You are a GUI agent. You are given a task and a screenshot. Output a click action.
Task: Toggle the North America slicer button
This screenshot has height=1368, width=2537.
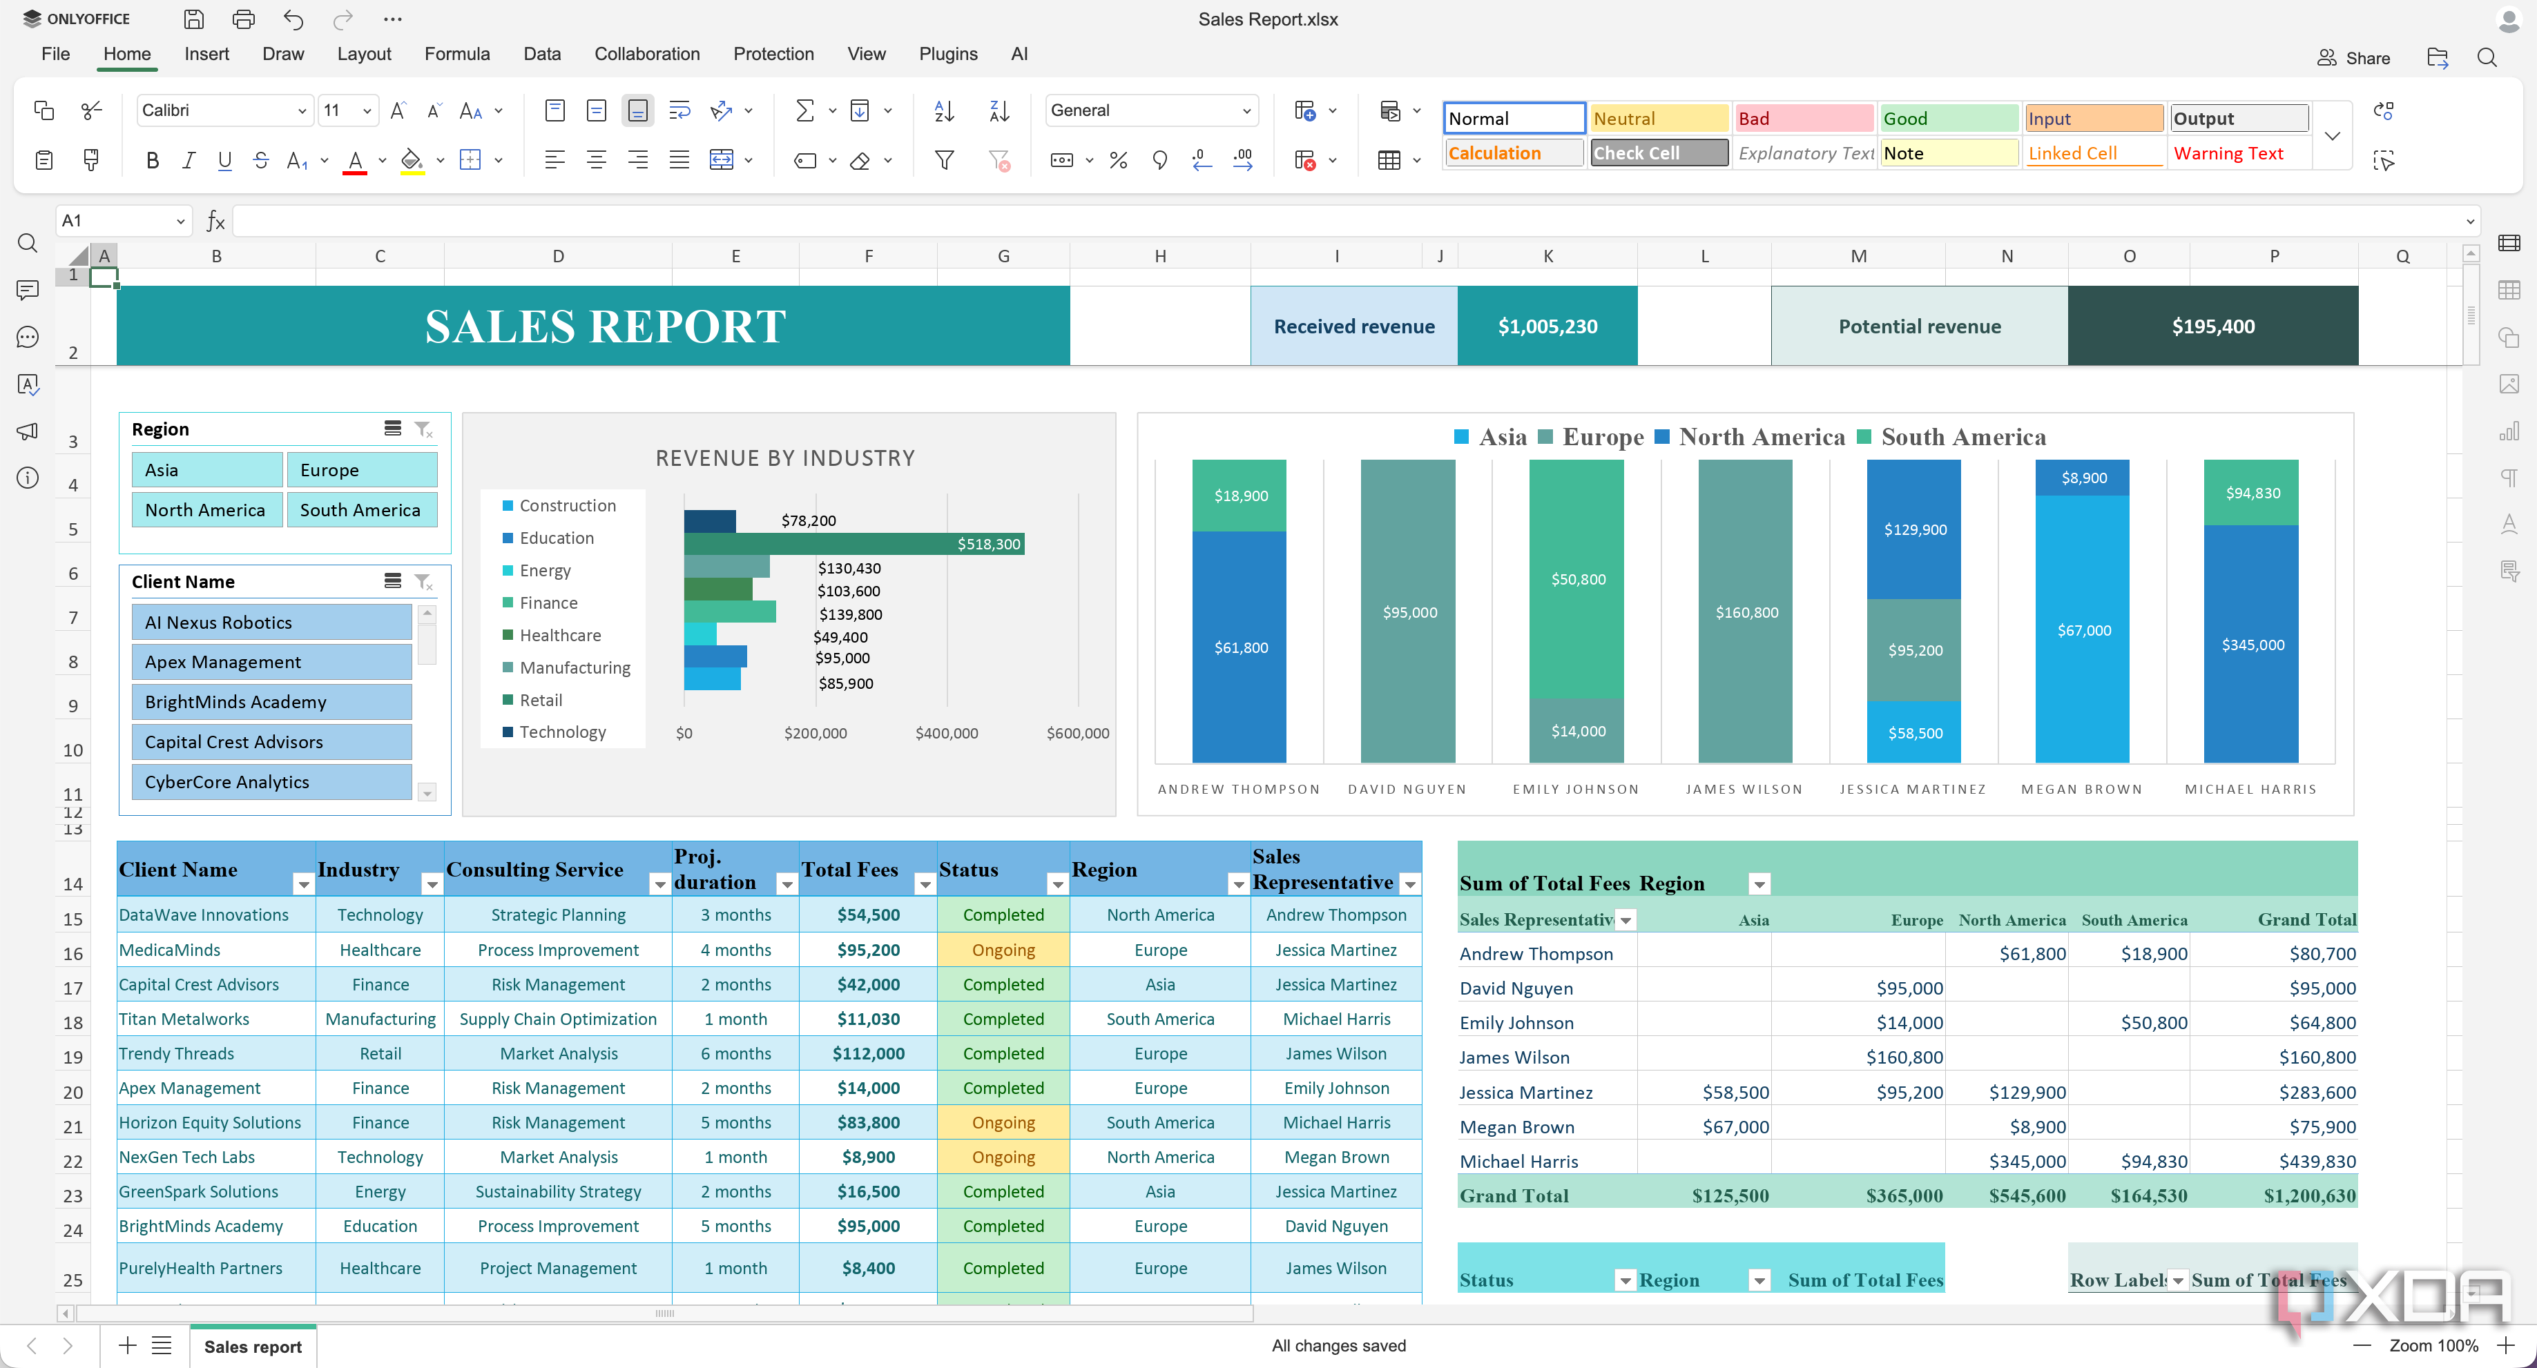pos(207,510)
